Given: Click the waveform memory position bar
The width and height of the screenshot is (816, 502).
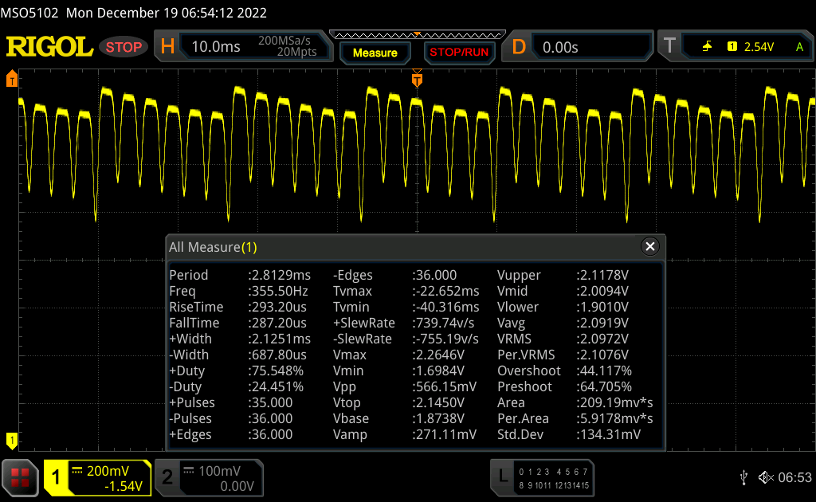Looking at the screenshot, I should point(417,35).
